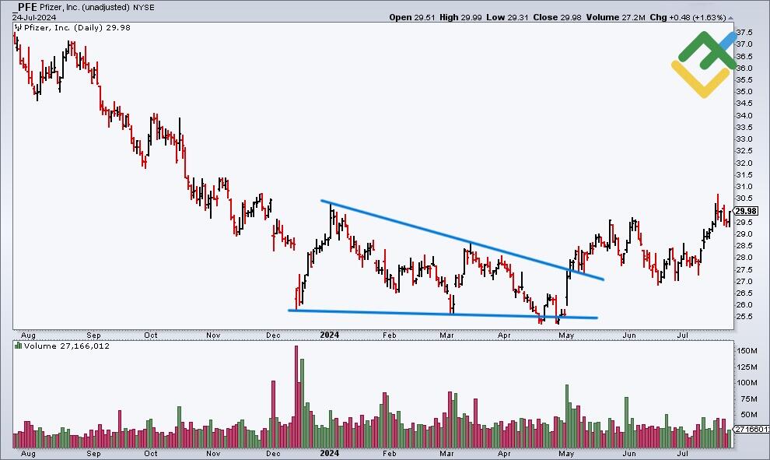
Task: Click the candlestick icon beside Pfizer (Daily) legend
Action: [x=16, y=29]
